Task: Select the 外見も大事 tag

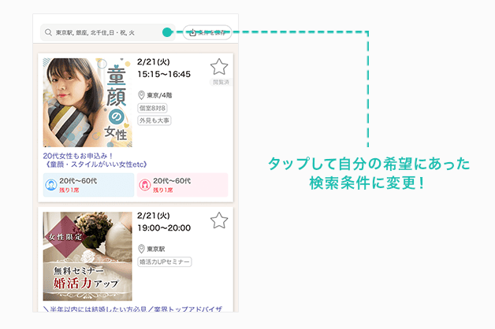Action: point(154,120)
